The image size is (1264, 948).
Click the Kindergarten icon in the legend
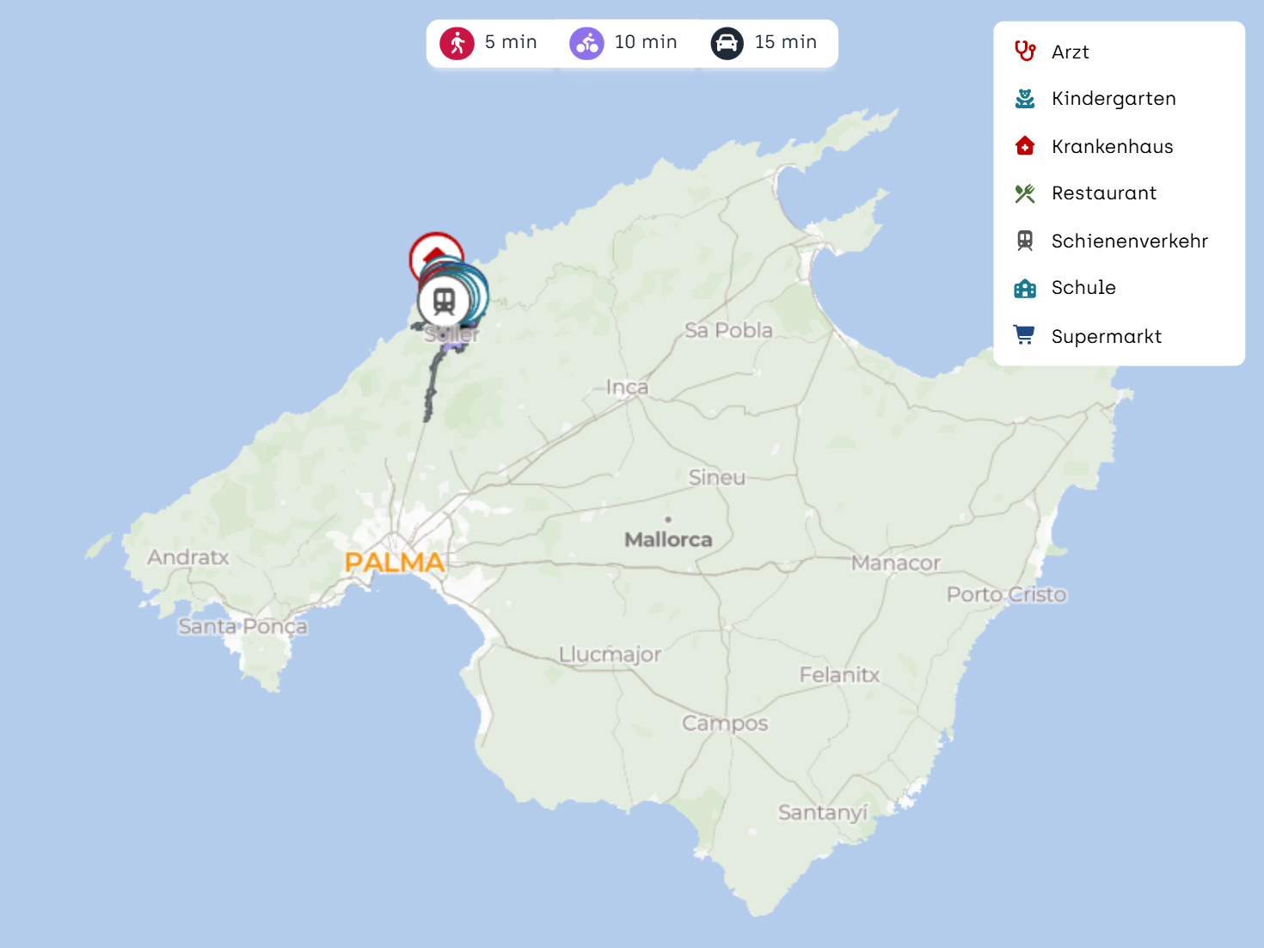pyautogui.click(x=1024, y=99)
